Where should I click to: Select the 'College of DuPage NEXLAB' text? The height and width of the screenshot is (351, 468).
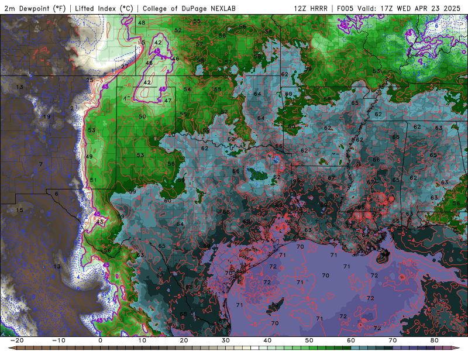pos(189,8)
